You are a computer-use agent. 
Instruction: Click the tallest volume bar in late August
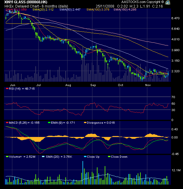(x=83, y=173)
